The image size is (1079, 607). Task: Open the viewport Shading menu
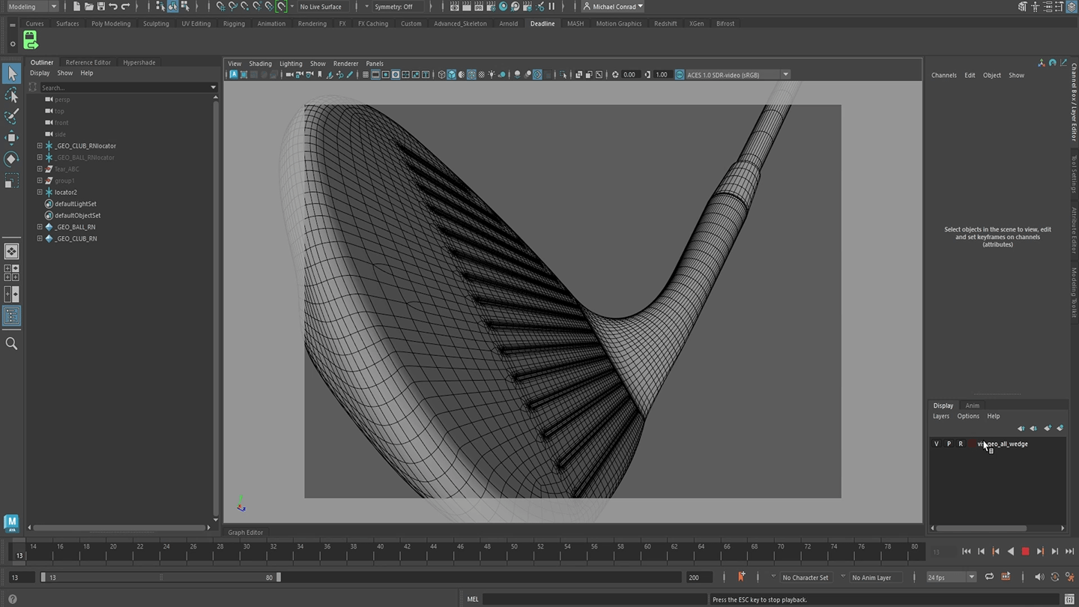(x=260, y=64)
